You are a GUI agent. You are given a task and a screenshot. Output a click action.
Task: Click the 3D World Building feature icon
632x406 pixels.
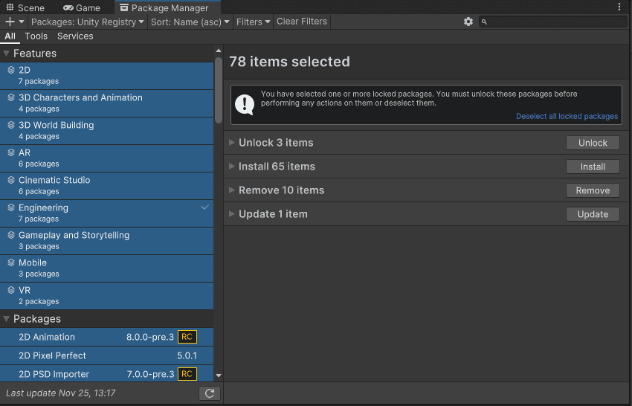11,125
